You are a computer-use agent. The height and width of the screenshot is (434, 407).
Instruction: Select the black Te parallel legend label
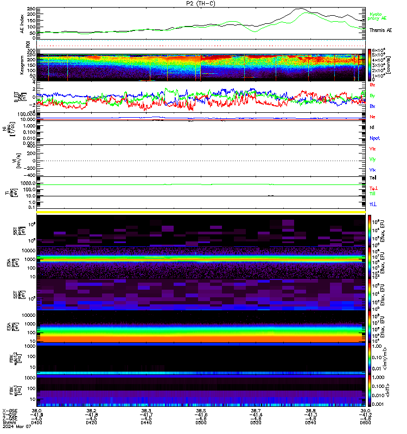(x=373, y=178)
